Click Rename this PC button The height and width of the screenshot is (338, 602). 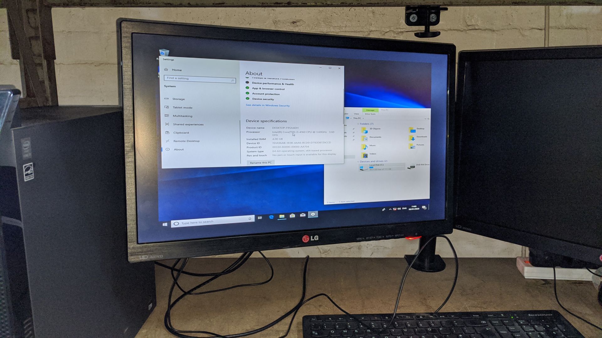261,162
